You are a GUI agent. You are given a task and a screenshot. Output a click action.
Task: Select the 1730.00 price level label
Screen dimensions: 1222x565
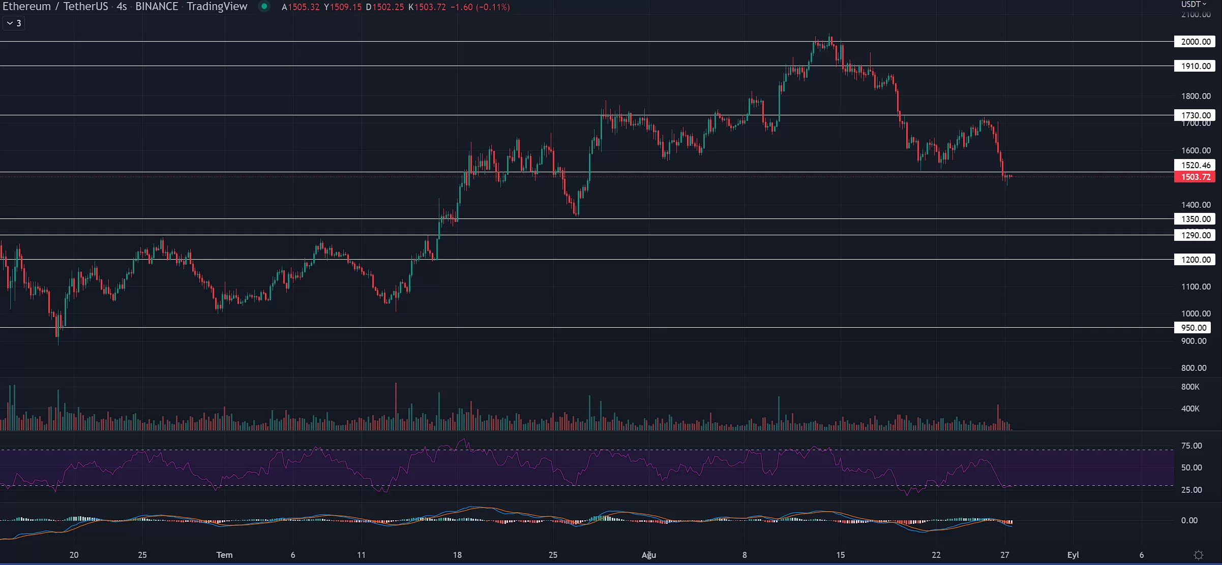click(1195, 115)
